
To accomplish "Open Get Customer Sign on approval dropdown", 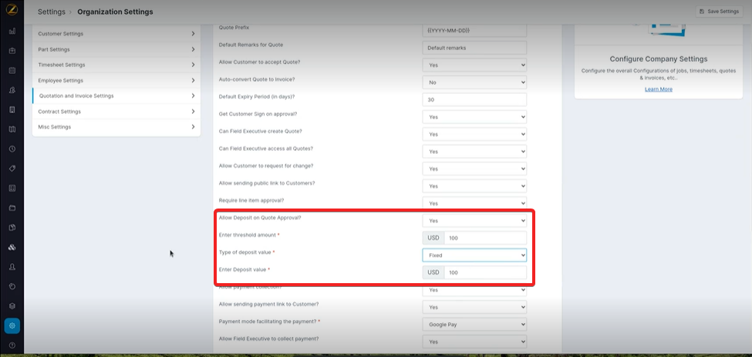I will click(474, 117).
